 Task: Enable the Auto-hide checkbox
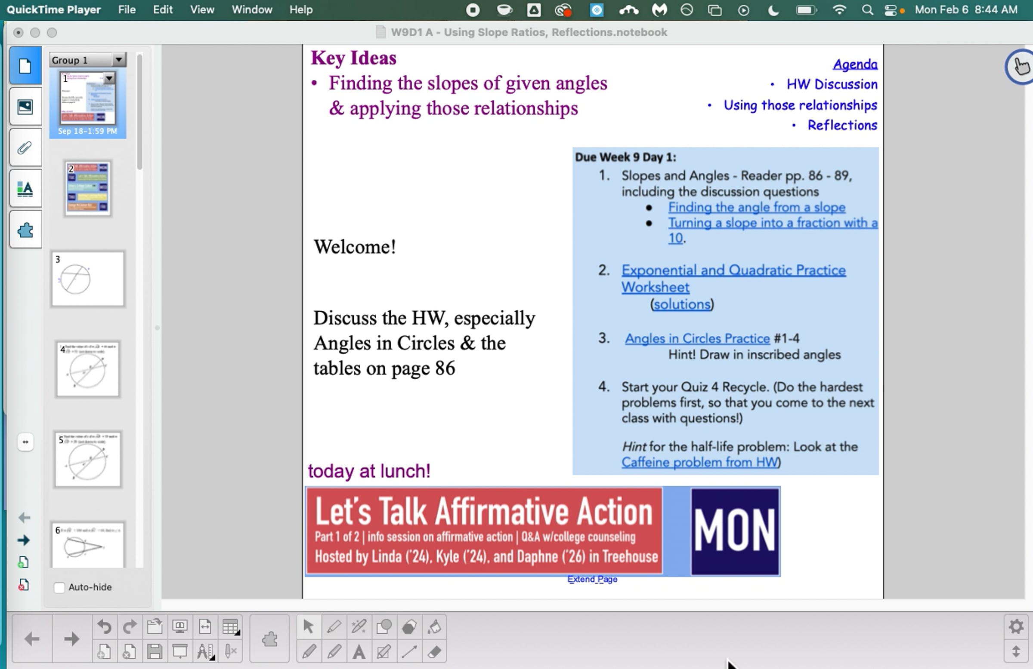(x=59, y=587)
